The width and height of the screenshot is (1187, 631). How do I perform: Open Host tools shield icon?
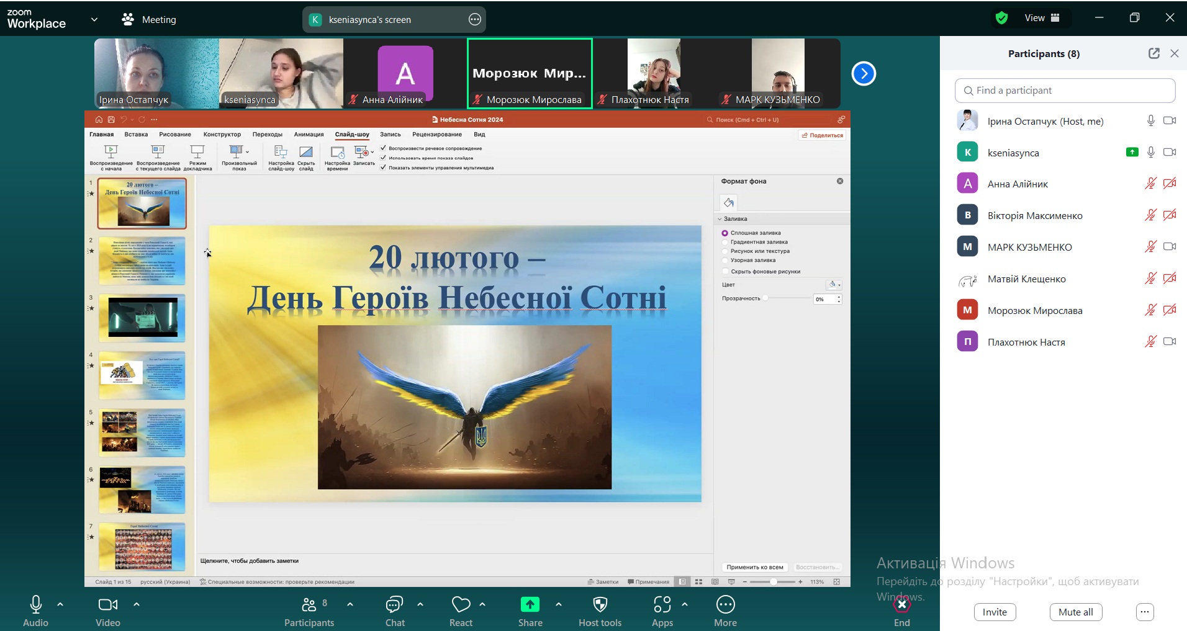coord(600,611)
